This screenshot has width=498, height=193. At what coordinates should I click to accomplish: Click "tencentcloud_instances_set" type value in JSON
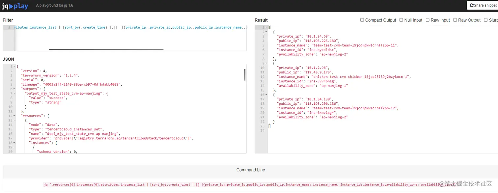[74, 129]
